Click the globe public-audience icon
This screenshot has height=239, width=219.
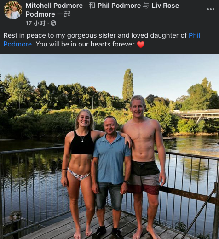(53, 23)
